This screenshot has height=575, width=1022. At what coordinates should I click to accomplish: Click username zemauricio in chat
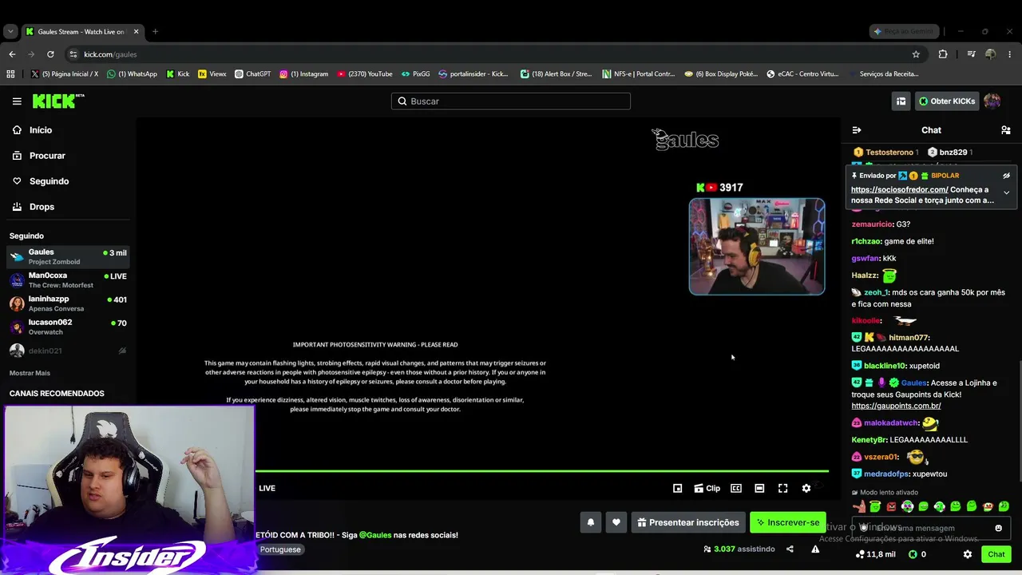872,224
